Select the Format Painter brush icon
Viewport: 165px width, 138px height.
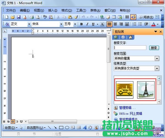pos(76,17)
